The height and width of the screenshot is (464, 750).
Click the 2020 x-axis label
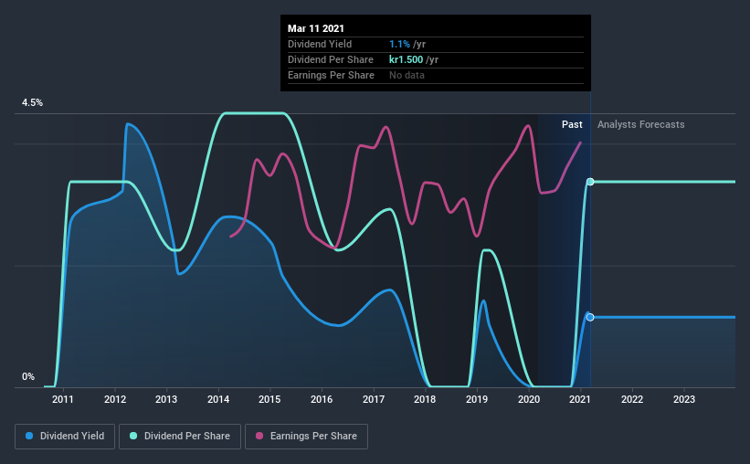point(529,399)
